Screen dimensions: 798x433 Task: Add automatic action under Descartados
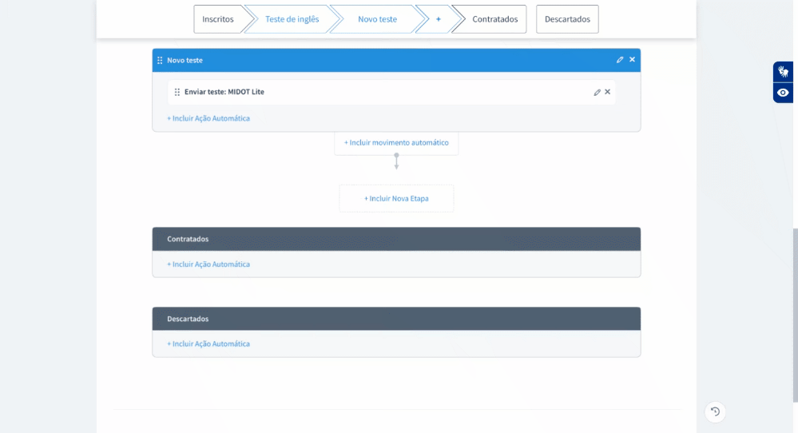click(208, 344)
